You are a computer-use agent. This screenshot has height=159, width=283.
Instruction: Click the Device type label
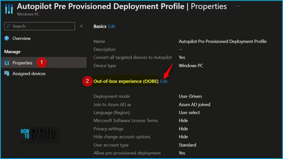(x=105, y=66)
